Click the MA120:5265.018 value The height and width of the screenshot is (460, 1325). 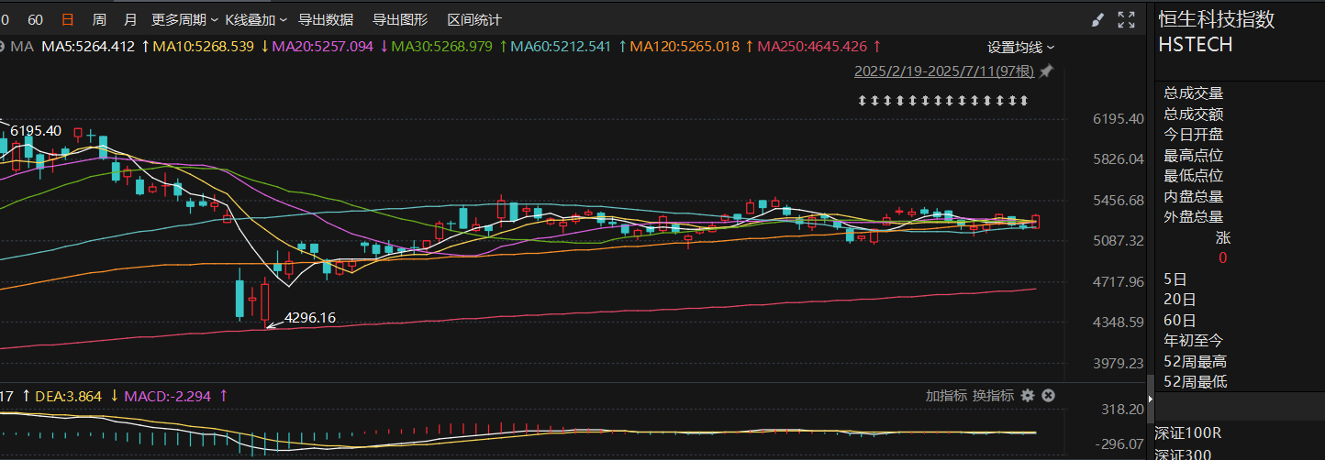[x=685, y=46]
